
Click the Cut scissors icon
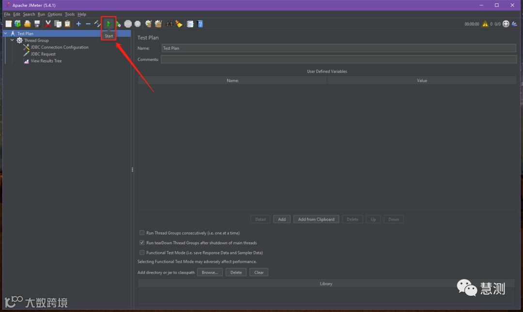click(x=48, y=24)
